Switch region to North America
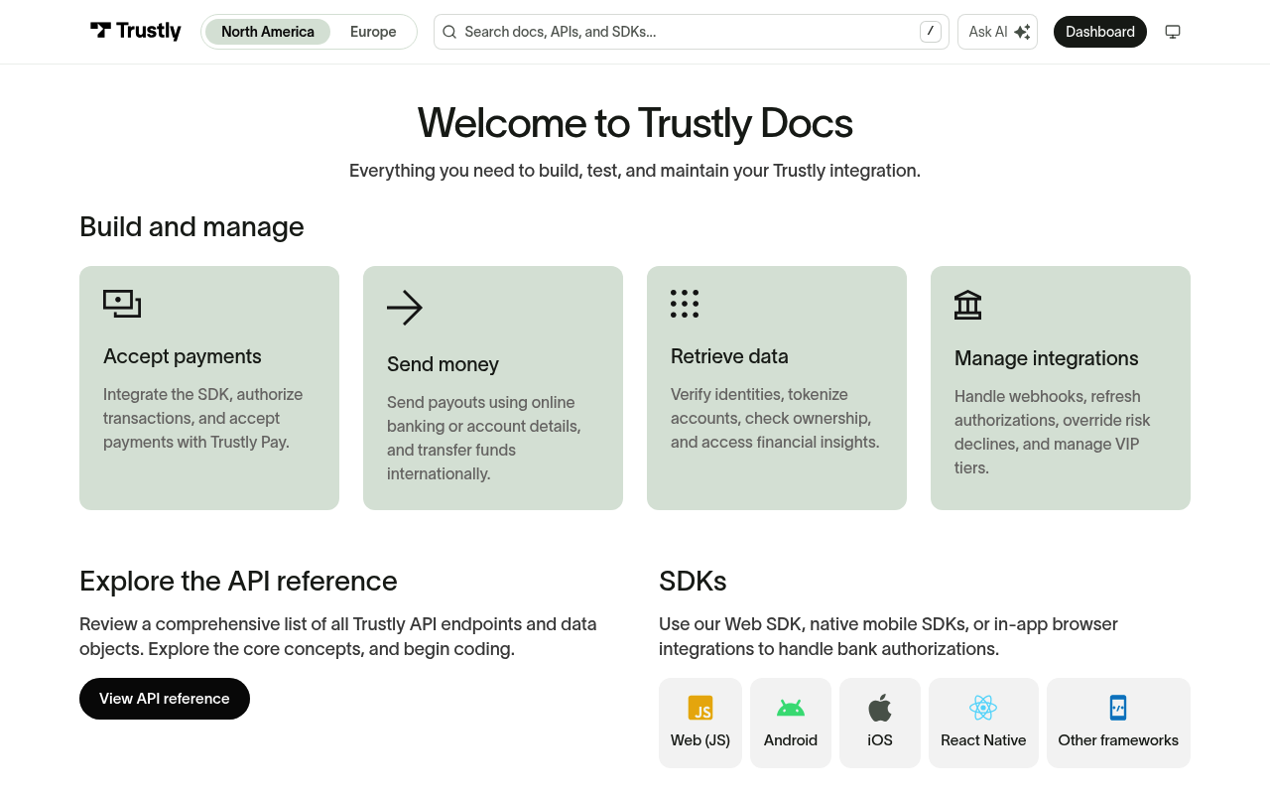 coord(268,32)
